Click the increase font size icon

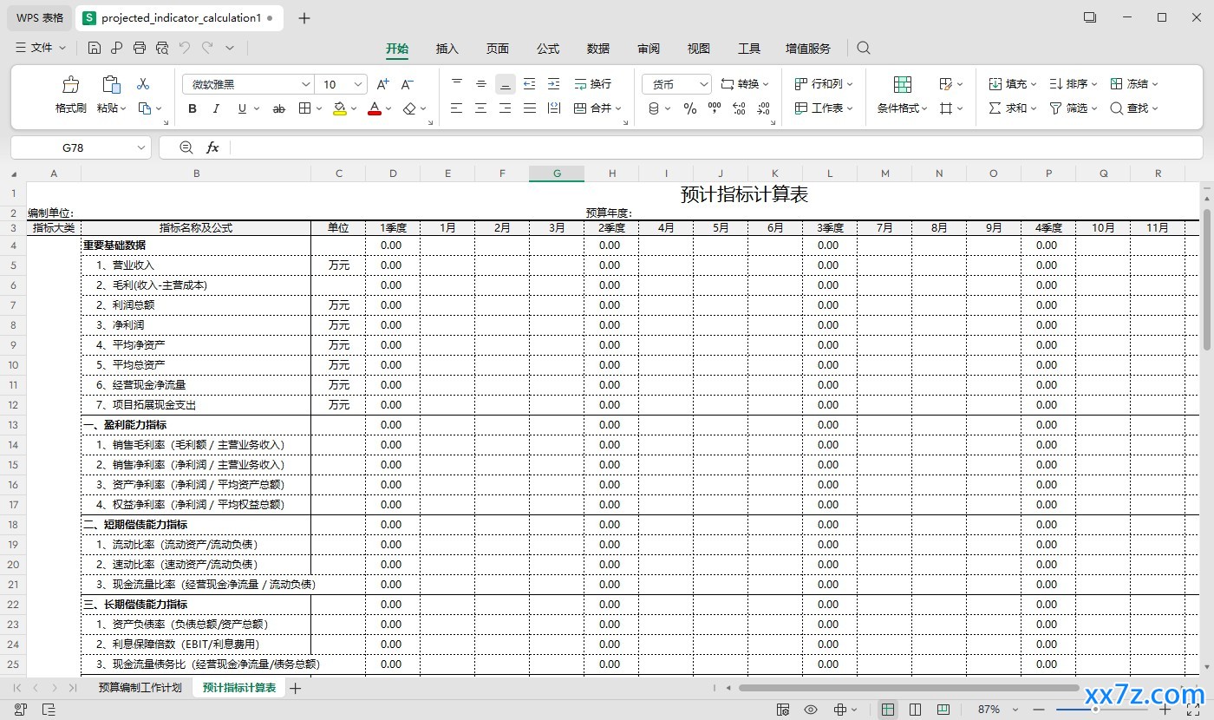tap(382, 84)
